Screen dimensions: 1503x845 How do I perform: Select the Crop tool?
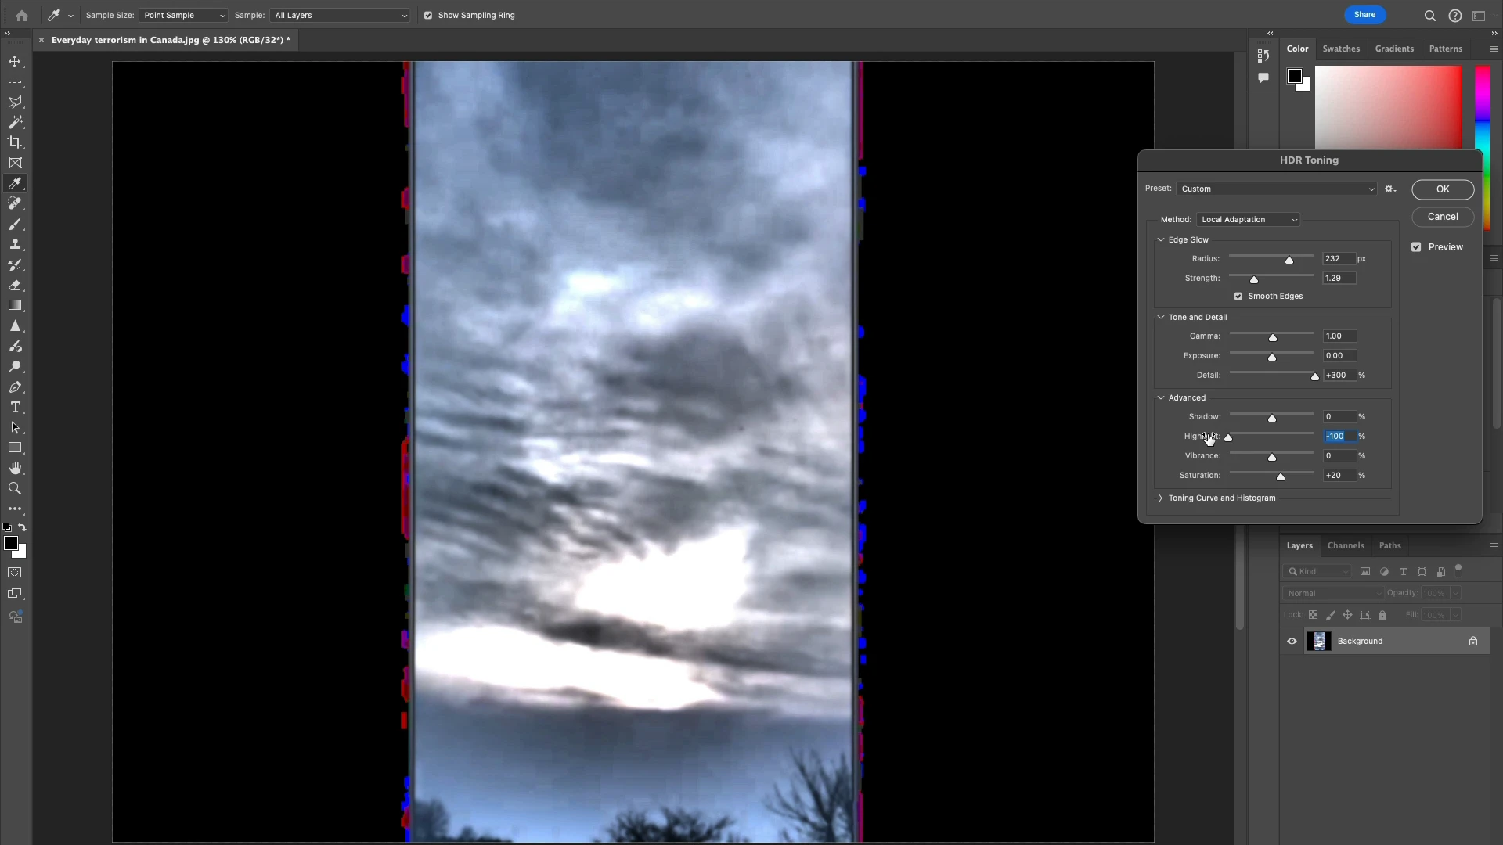[x=15, y=142]
